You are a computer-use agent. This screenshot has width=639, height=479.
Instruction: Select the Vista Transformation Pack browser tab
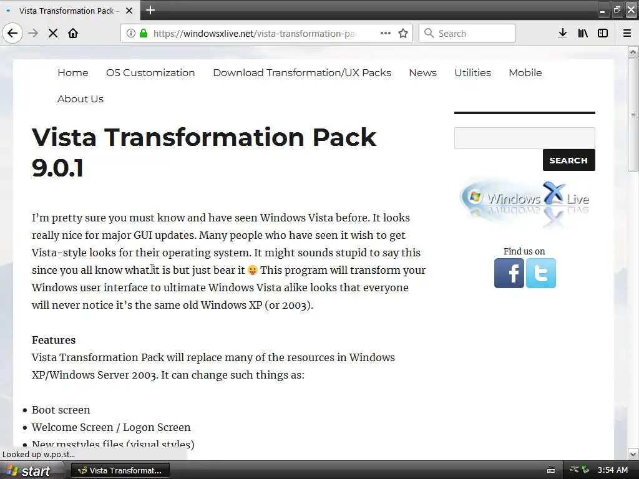point(70,11)
